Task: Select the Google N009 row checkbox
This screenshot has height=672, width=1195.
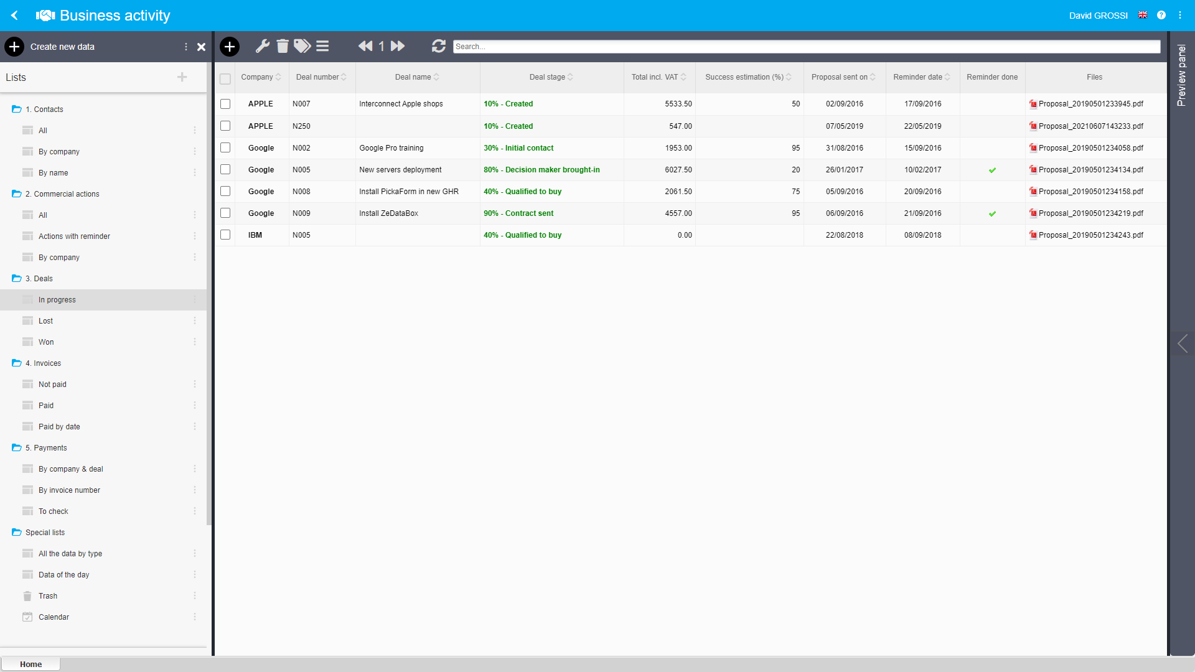Action: point(225,213)
